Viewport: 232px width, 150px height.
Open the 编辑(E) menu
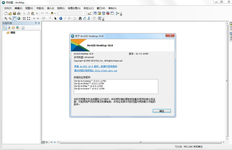(x=18, y=8)
